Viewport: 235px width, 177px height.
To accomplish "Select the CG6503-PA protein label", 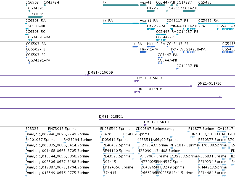I will [36, 44].
